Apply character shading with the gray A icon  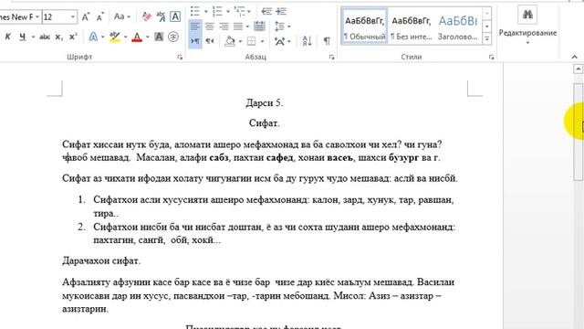click(x=159, y=37)
